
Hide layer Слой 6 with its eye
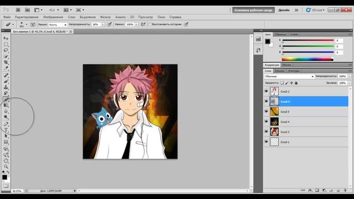tap(266, 102)
